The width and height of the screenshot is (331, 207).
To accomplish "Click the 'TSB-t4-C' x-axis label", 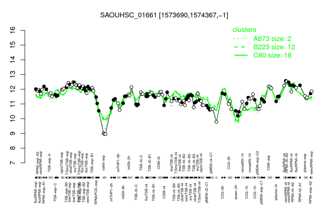I will point(141,163).
